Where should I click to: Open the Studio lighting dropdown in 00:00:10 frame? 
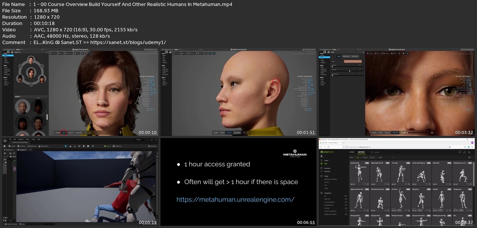click(53, 53)
